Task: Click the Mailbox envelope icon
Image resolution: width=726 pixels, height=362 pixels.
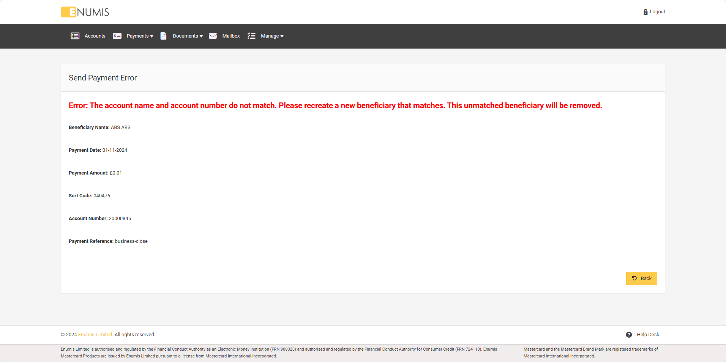Action: point(213,36)
